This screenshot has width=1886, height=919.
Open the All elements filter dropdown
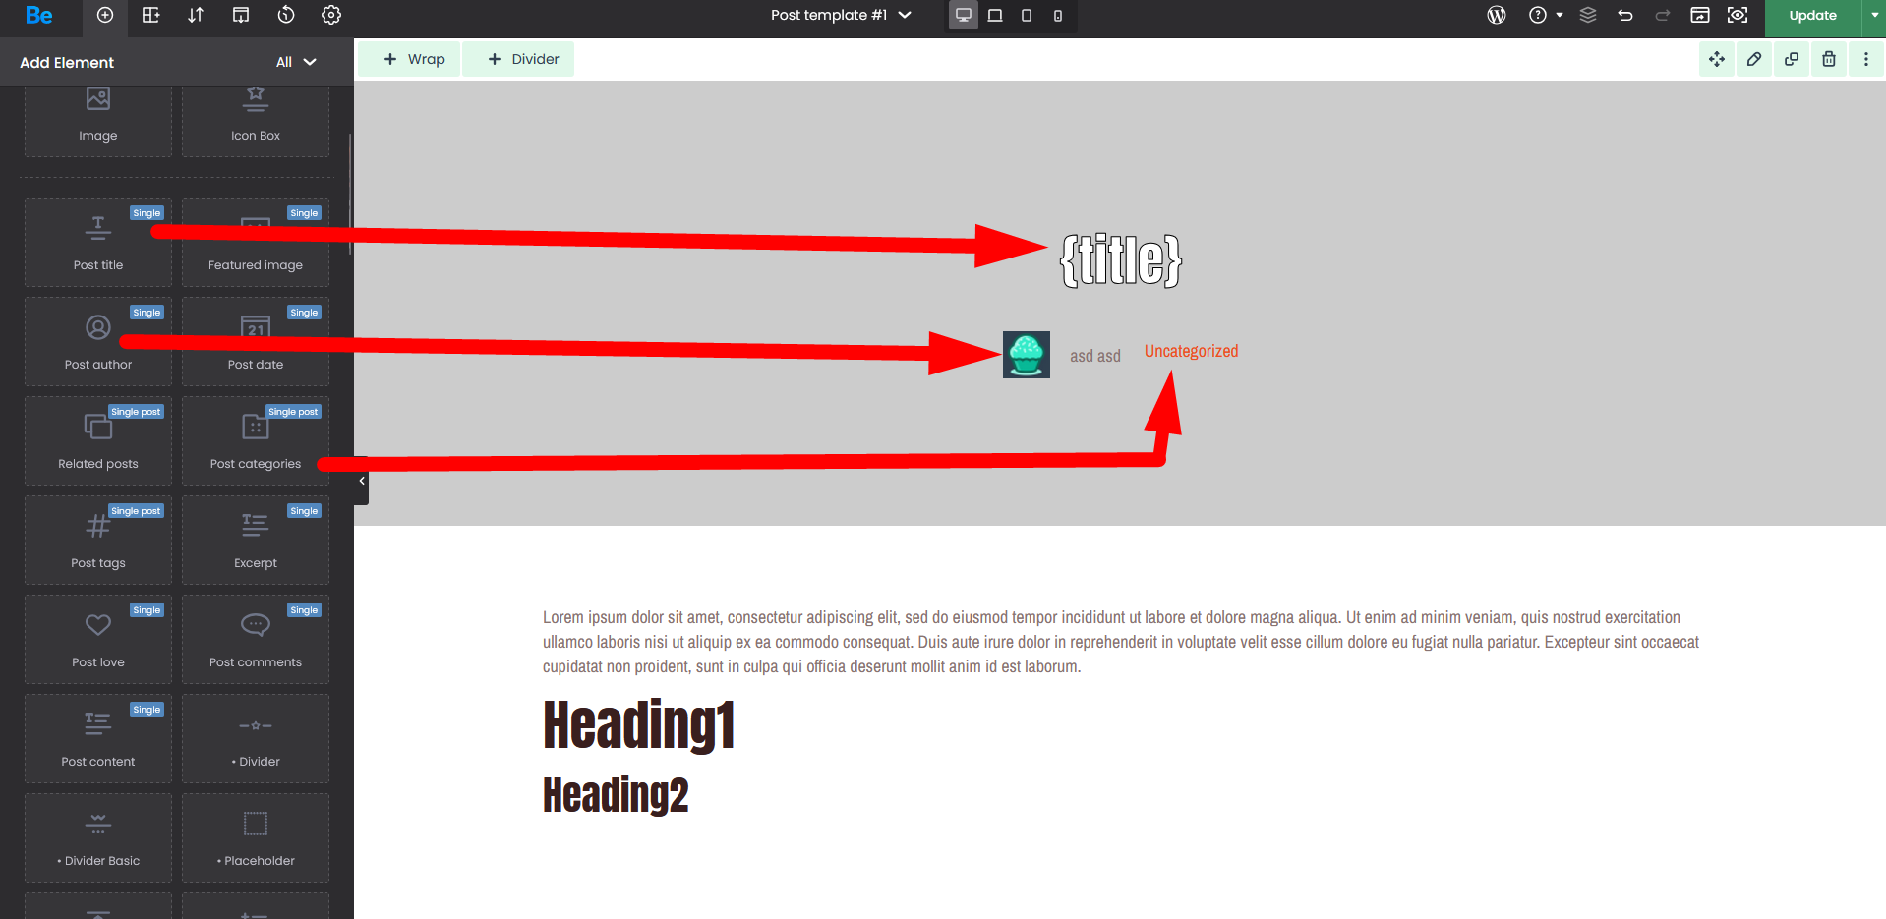296,62
